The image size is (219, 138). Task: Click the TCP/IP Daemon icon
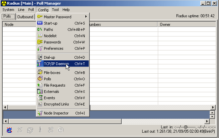pos(40,64)
